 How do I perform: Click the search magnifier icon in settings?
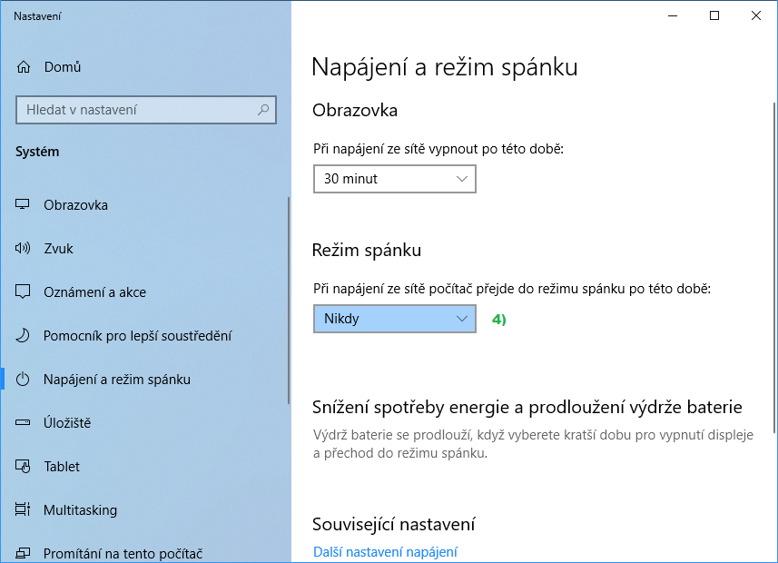click(263, 110)
